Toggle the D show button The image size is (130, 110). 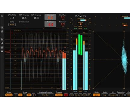click(33, 95)
